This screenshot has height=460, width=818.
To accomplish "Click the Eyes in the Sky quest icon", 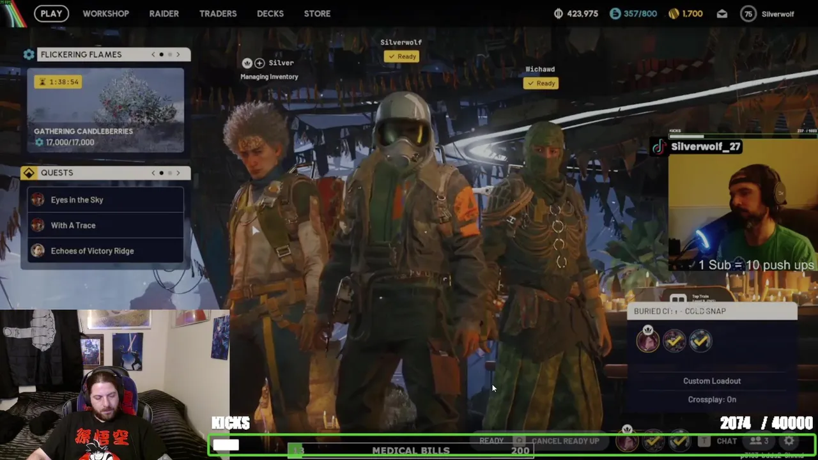I will coord(38,200).
